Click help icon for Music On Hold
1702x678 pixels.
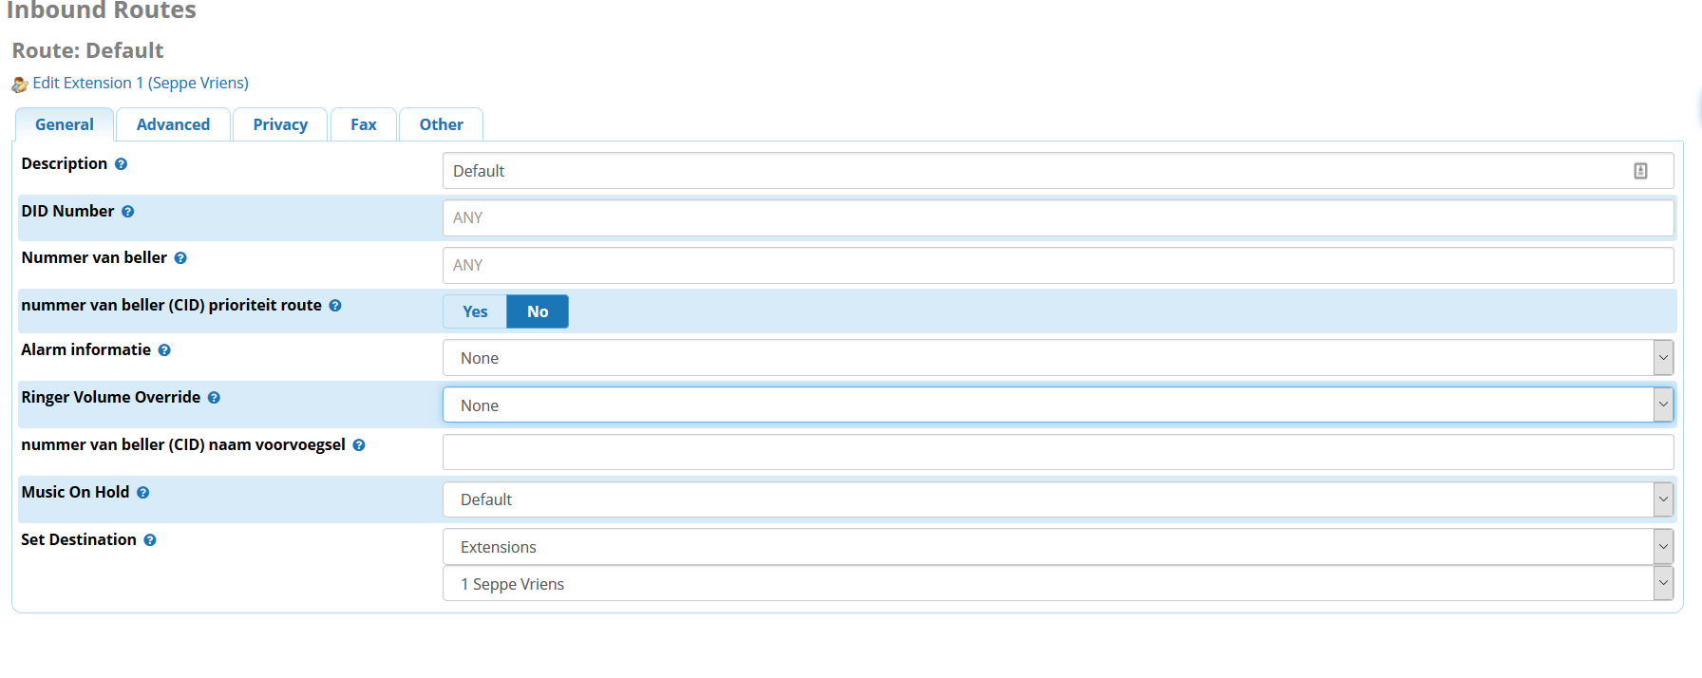pyautogui.click(x=143, y=493)
